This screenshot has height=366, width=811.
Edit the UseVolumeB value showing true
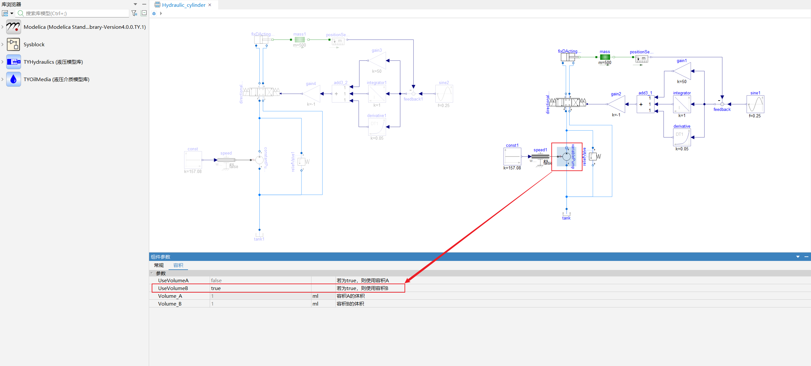(x=261, y=288)
